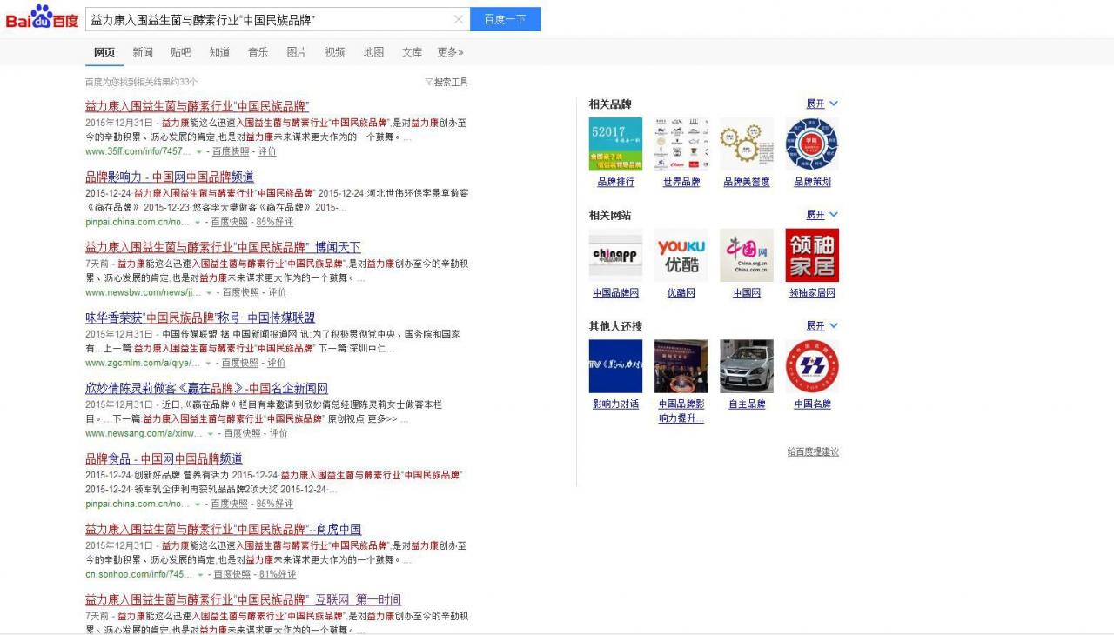Open the 自主品牌 car image
1114x635 pixels.
tap(746, 366)
